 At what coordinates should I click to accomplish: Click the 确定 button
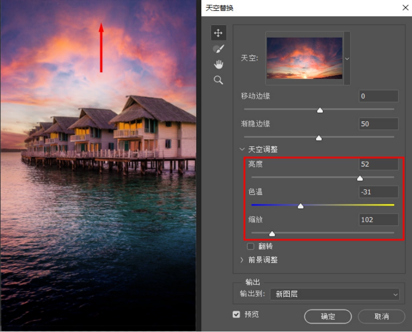pos(328,316)
